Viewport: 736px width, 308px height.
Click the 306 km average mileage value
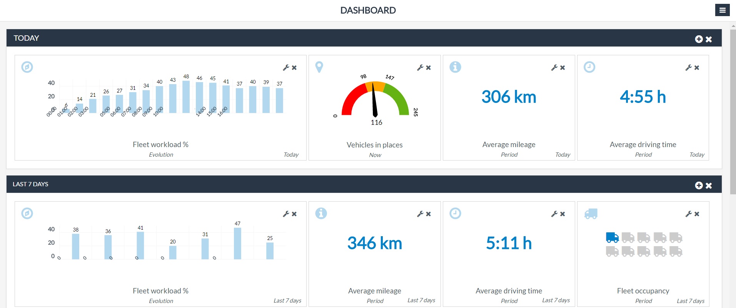(x=509, y=97)
